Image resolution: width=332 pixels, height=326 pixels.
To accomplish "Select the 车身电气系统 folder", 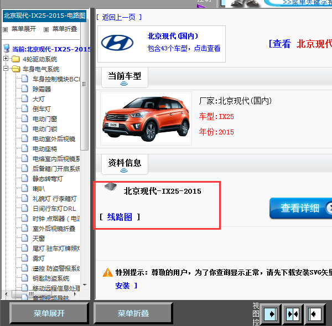I will click(41, 69).
